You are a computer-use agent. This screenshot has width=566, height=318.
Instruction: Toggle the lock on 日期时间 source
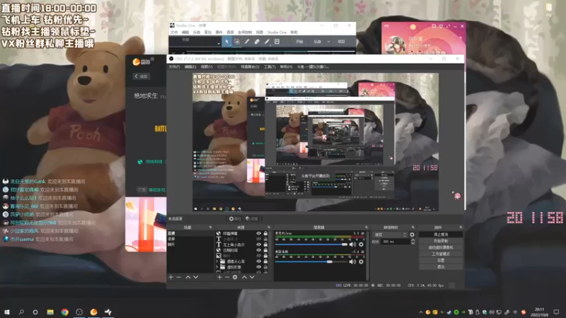tap(266, 250)
